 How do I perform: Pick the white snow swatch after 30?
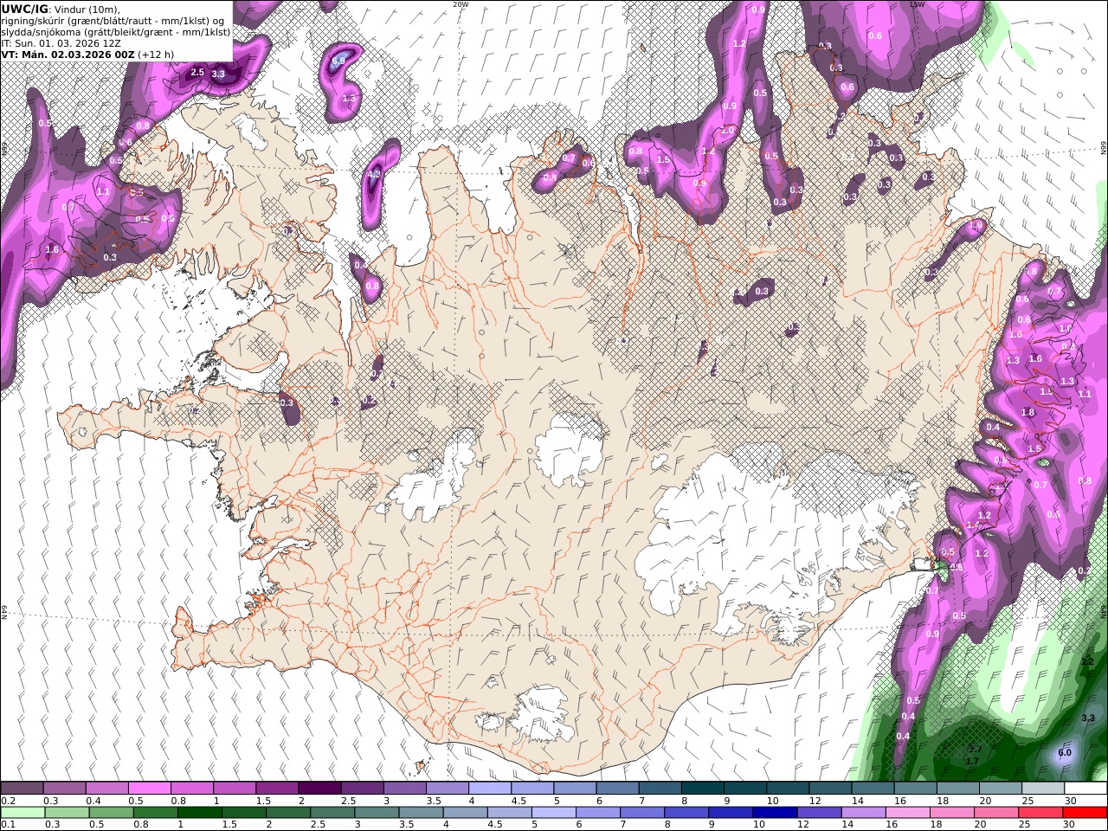coord(1085,789)
